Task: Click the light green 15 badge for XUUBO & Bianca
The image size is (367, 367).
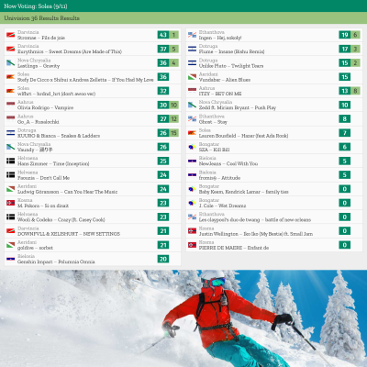Action: [173, 133]
